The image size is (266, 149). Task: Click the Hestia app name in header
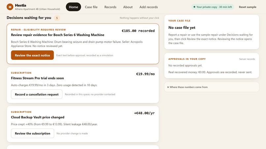tap(20, 5)
